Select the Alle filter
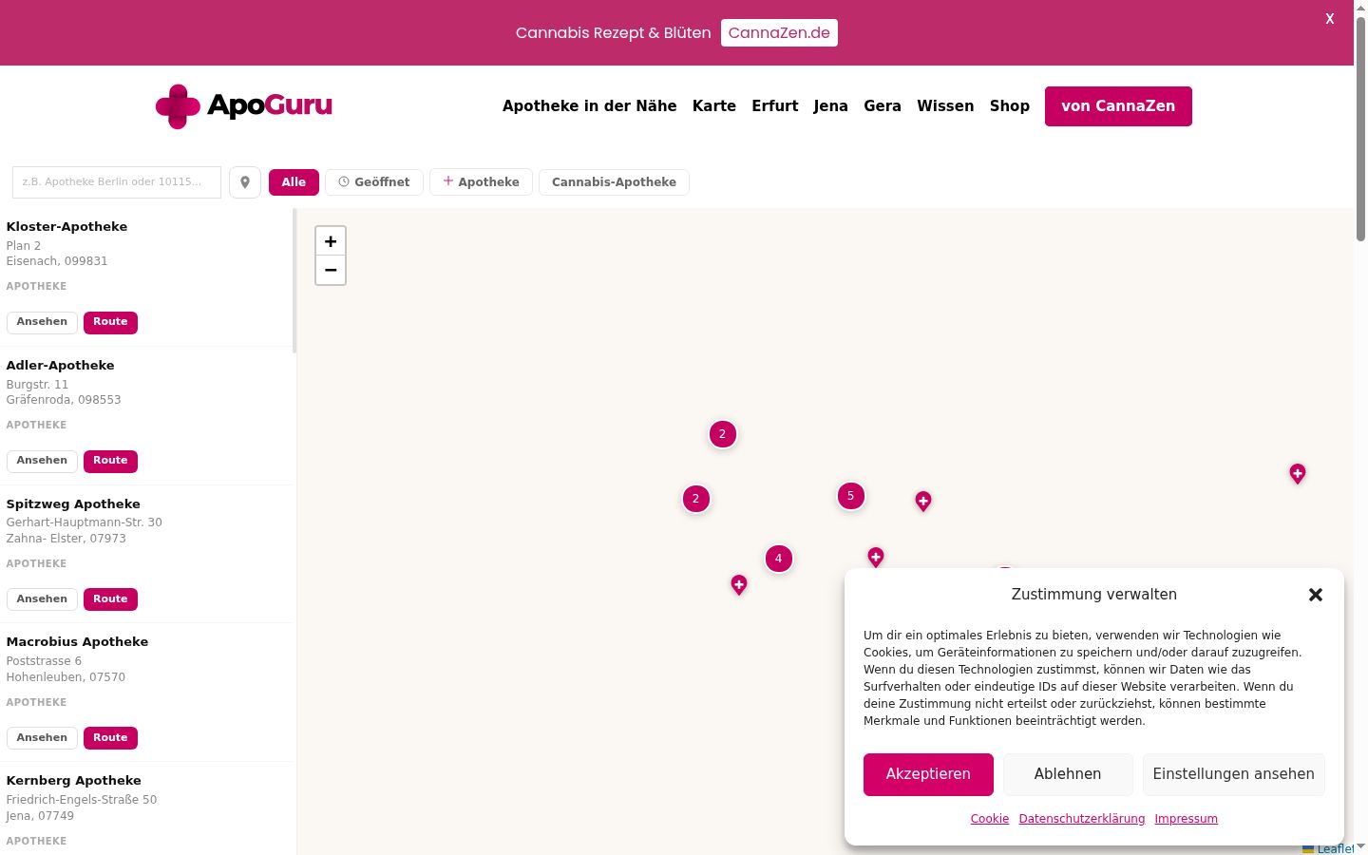1368x855 pixels. 294,182
